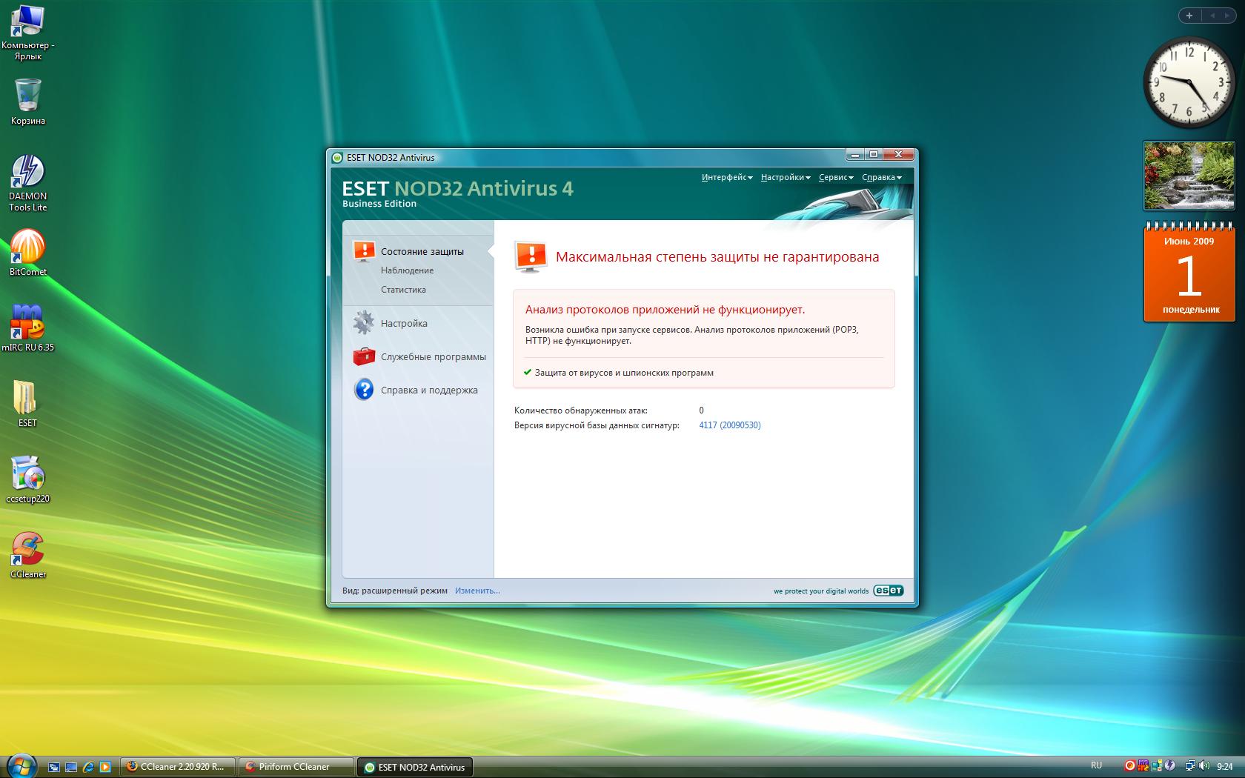Launch Internet Explorer from quick launch
The image size is (1245, 778).
(88, 767)
